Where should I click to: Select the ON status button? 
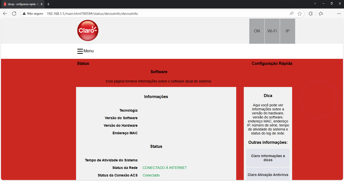(257, 31)
